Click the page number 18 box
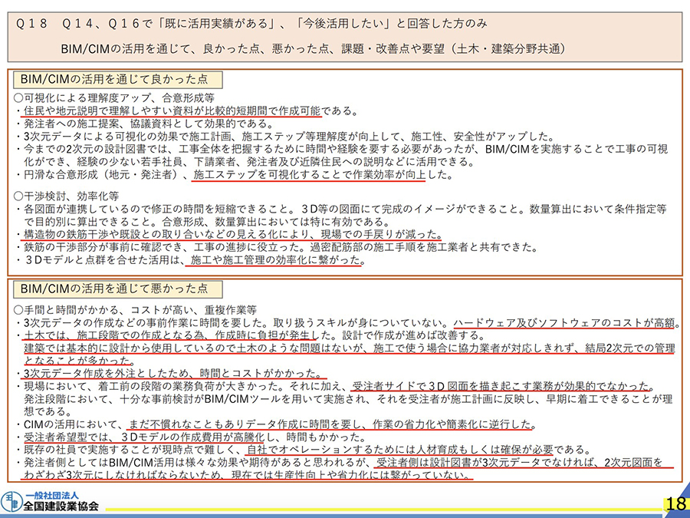Screen dimensions: 690x518 coord(675,503)
